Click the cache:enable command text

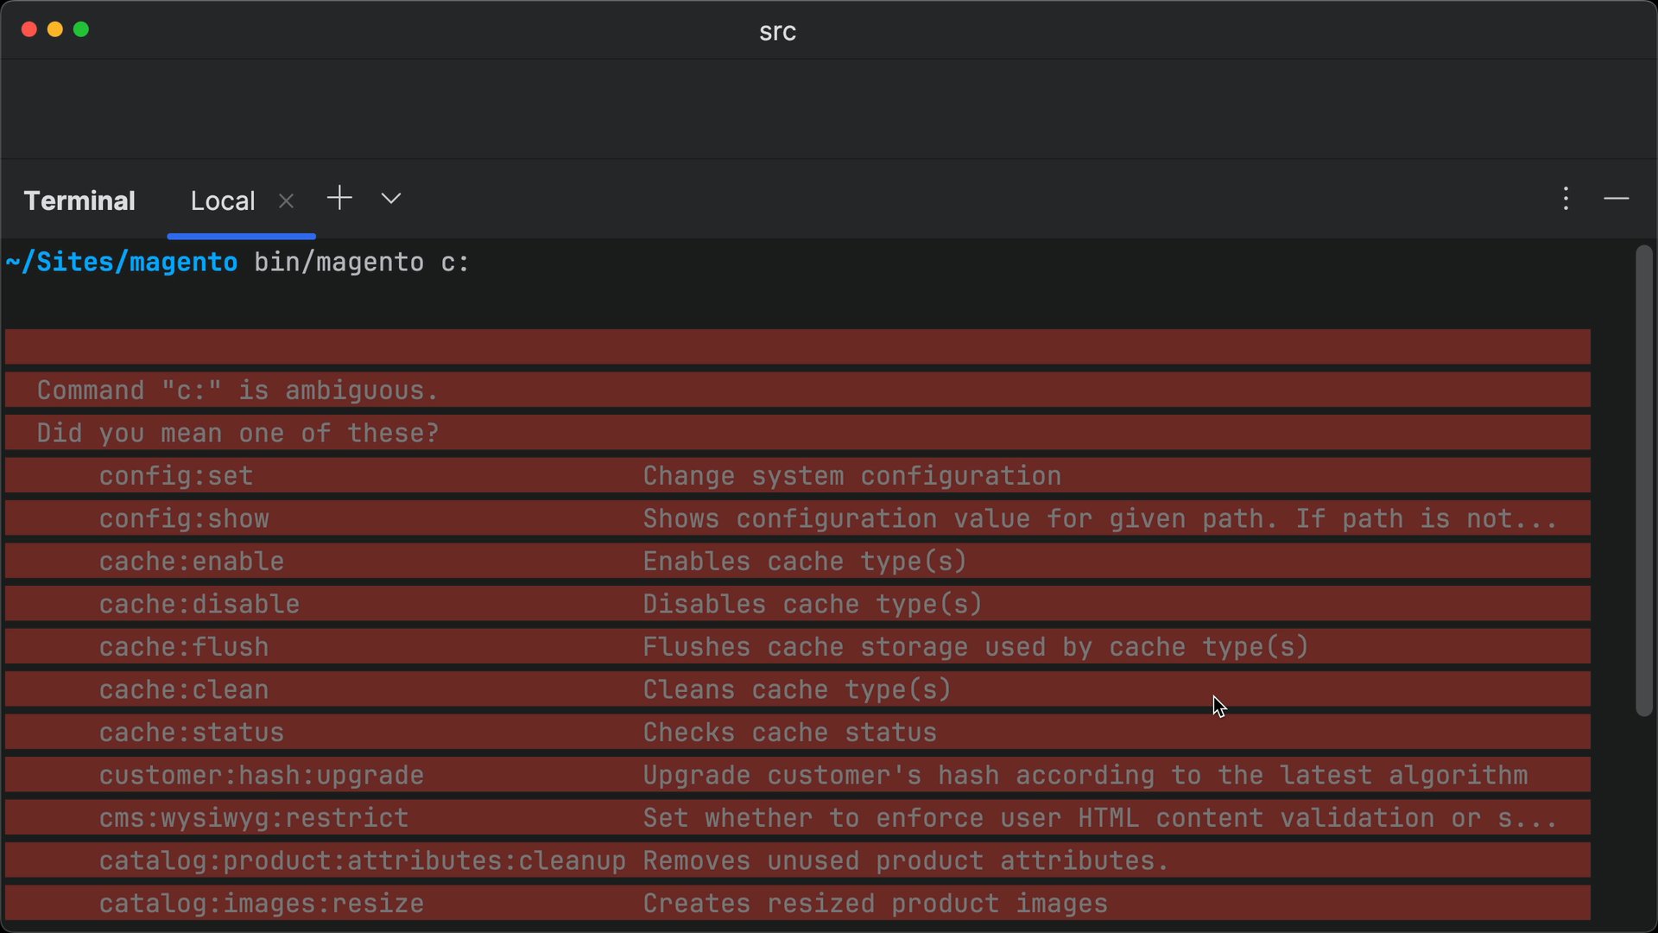pos(192,562)
